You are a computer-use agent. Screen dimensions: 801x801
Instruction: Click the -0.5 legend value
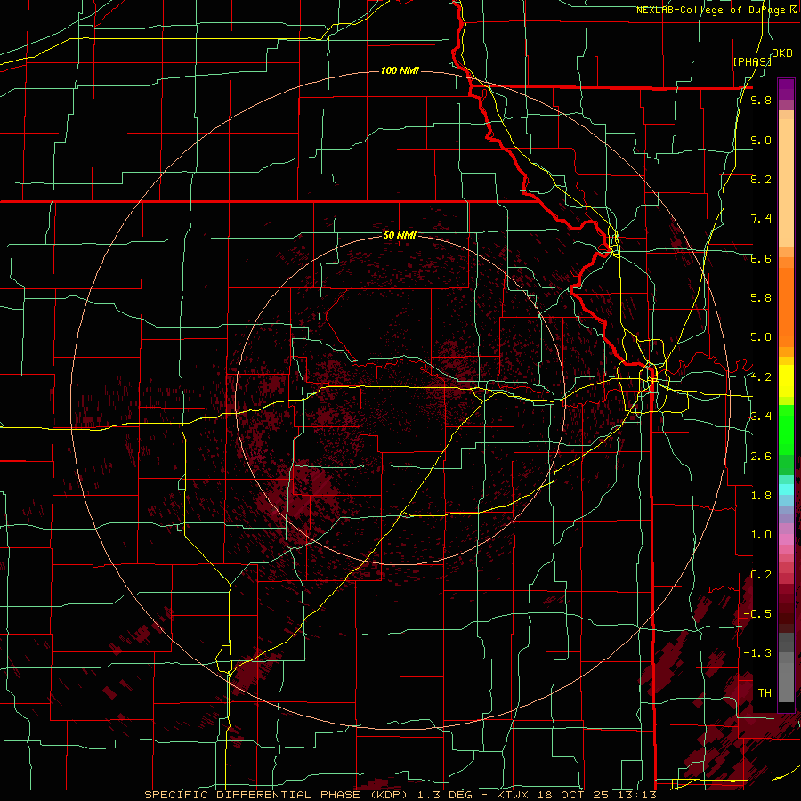point(757,614)
